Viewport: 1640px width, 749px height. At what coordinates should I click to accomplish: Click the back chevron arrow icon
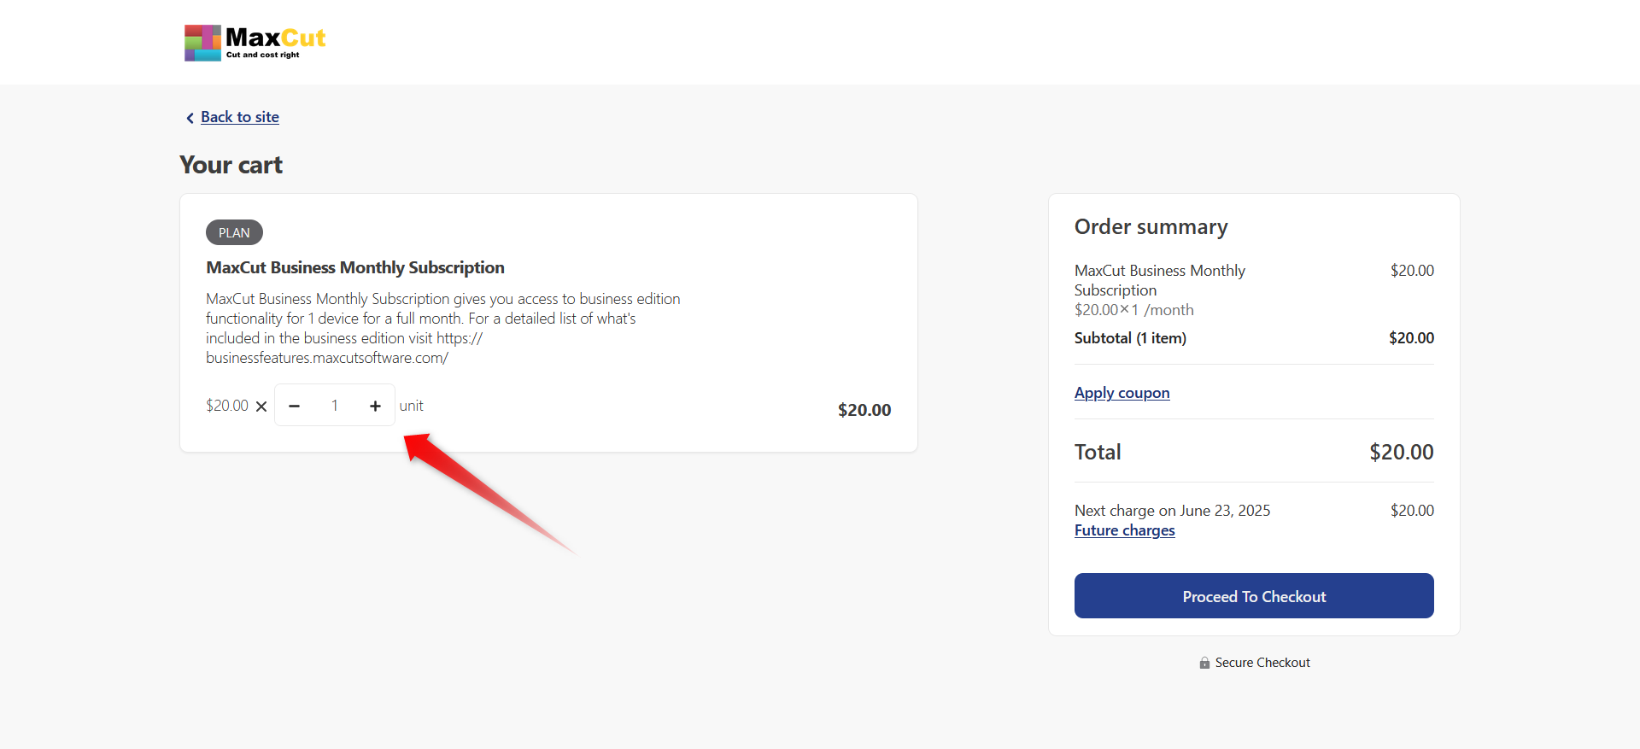tap(190, 118)
